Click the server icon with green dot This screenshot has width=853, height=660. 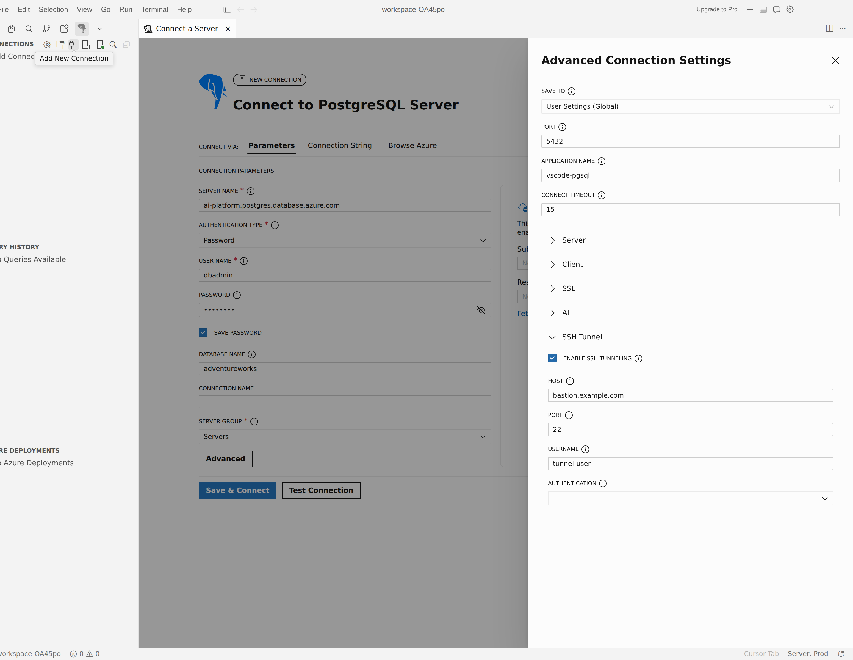[100, 45]
